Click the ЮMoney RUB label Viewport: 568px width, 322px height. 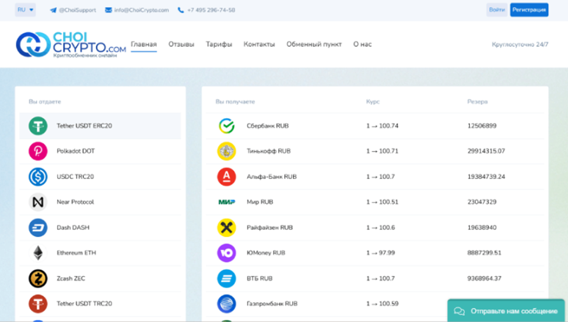click(x=266, y=253)
